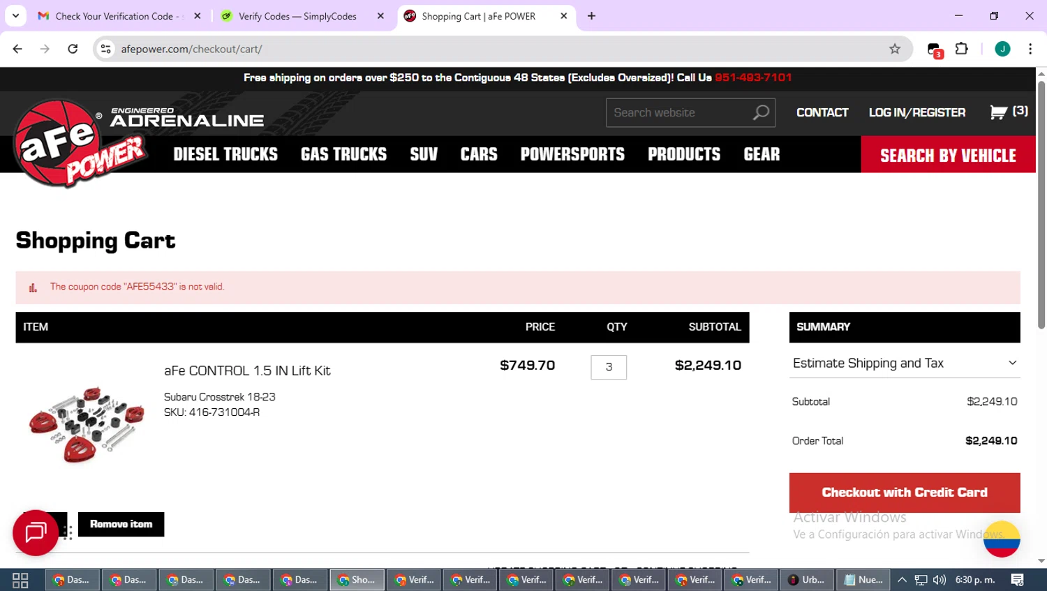Select the $749.70 price
The height and width of the screenshot is (591, 1047).
pos(528,366)
